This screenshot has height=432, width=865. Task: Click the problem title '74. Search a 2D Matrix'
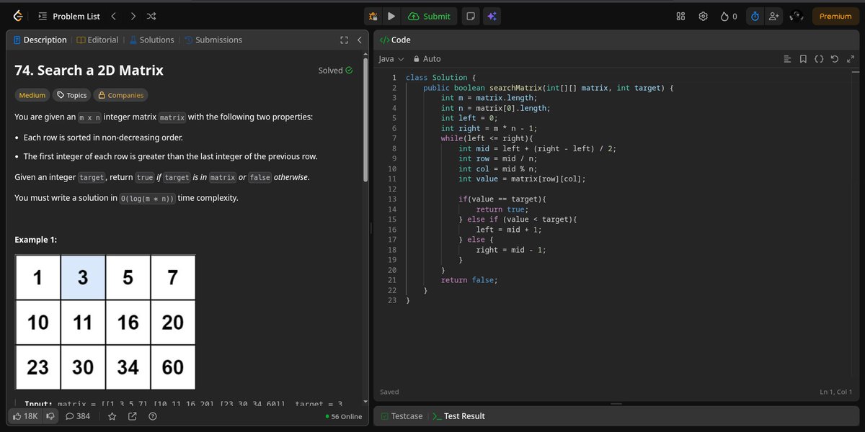click(x=89, y=71)
